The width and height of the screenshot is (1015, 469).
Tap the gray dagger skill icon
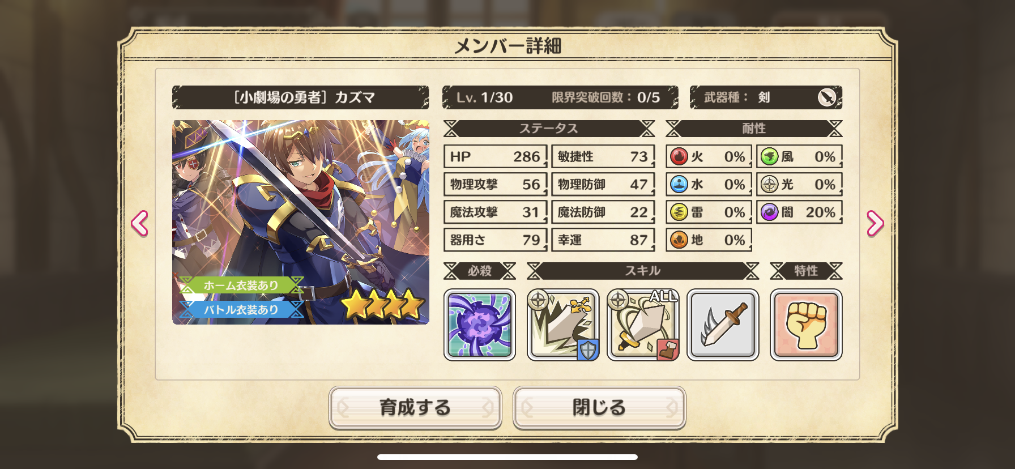(x=722, y=325)
